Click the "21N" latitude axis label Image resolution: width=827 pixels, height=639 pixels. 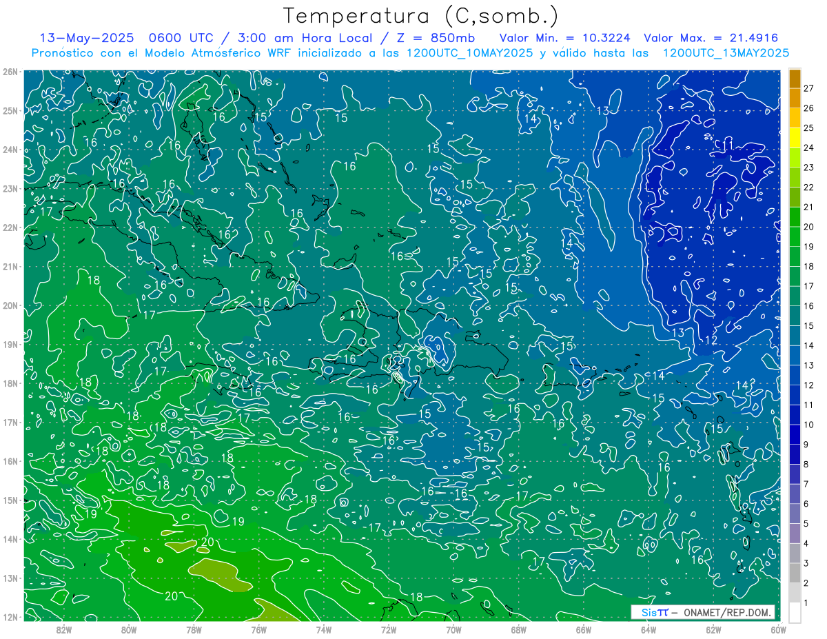coord(10,266)
